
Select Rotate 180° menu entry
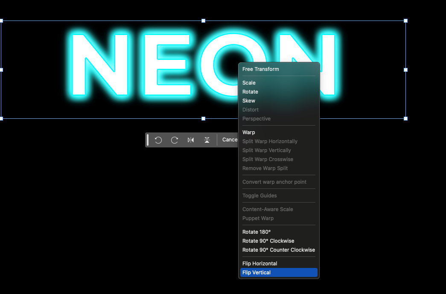(279, 232)
